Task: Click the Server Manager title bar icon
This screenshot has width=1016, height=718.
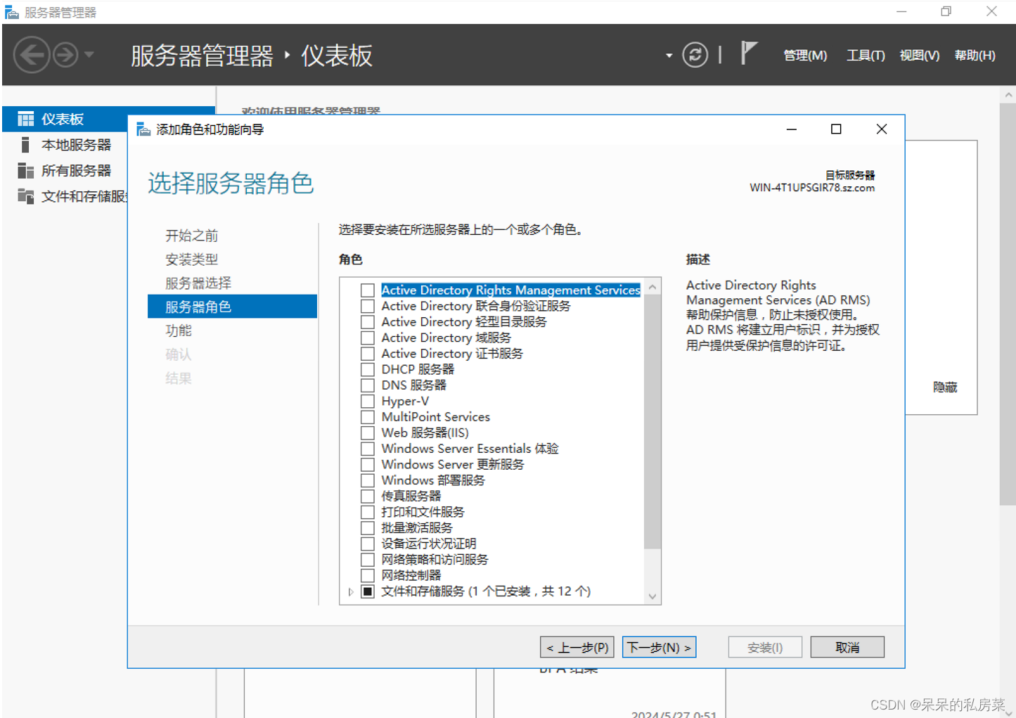Action: (12, 12)
